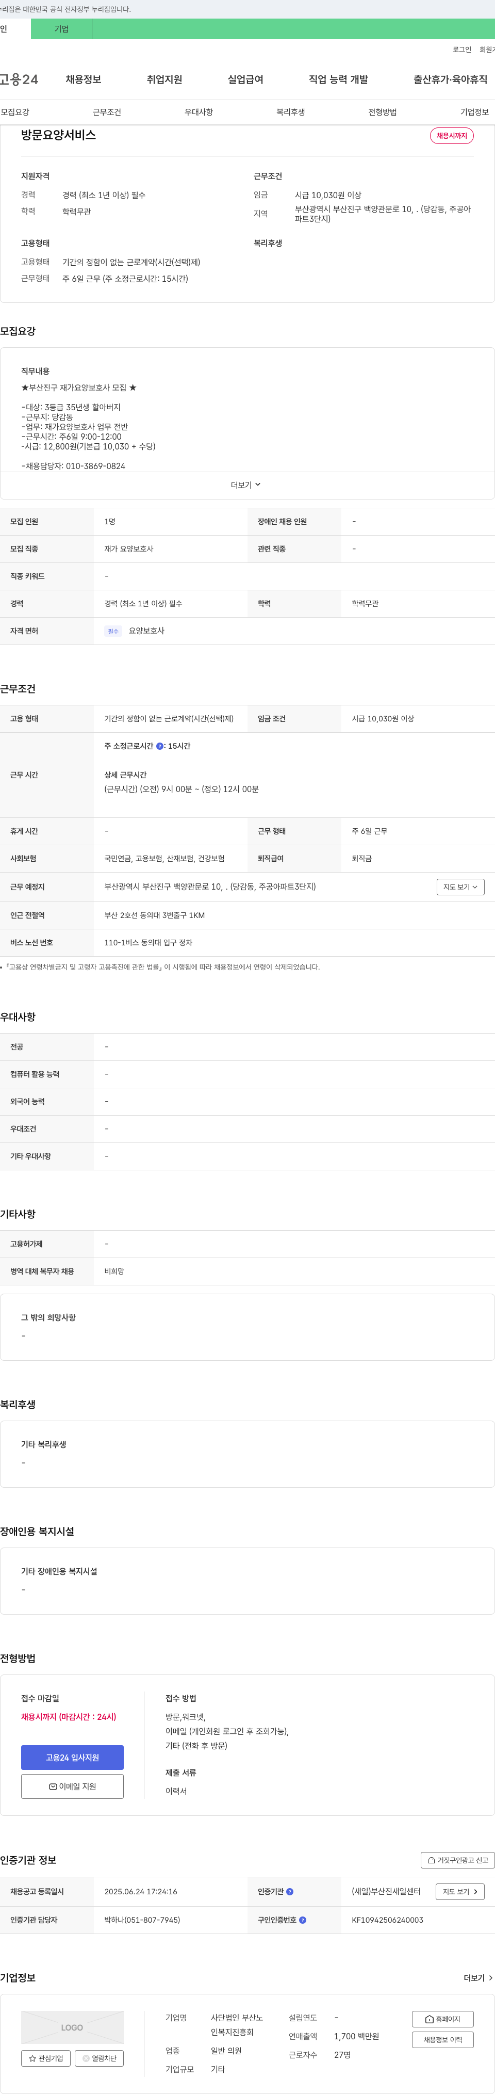Screen dimensions: 495x2094
Task: Click 110-1버스 동의대 입구 정차 text
Action: click(148, 943)
